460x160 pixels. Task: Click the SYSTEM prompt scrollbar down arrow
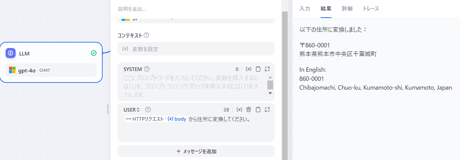270,93
